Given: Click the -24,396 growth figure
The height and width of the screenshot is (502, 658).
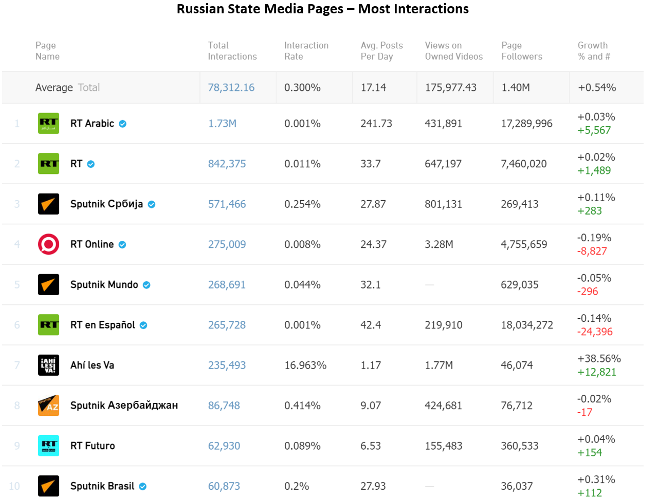Looking at the screenshot, I should pos(595,332).
